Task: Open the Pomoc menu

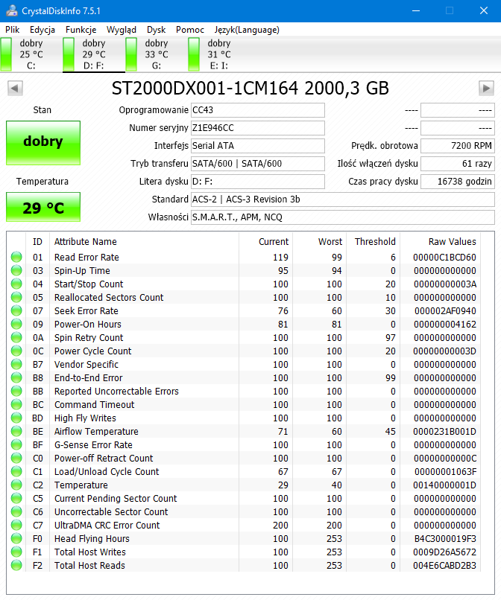Action: pyautogui.click(x=190, y=30)
